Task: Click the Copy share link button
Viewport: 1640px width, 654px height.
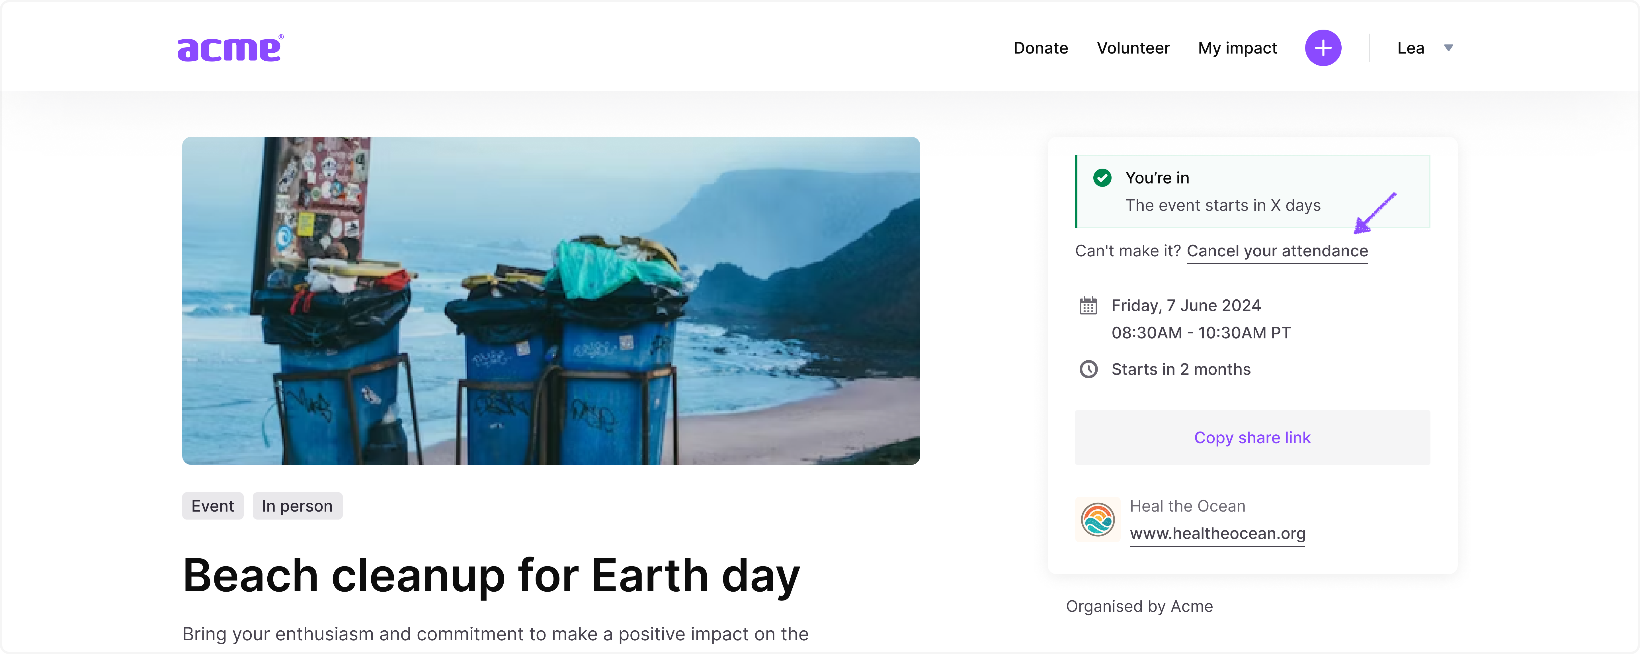Action: click(1252, 438)
